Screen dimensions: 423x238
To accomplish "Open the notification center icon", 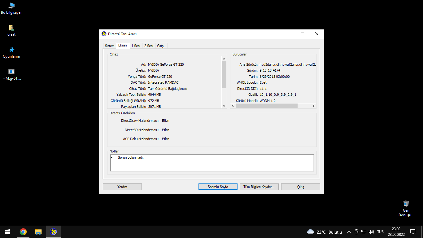I will click(413, 232).
